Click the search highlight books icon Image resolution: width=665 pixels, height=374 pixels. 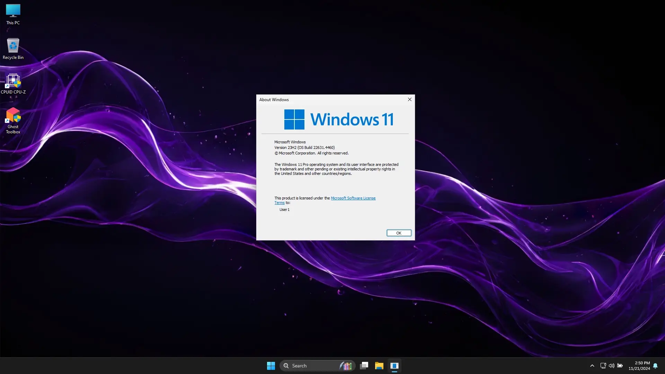click(346, 366)
